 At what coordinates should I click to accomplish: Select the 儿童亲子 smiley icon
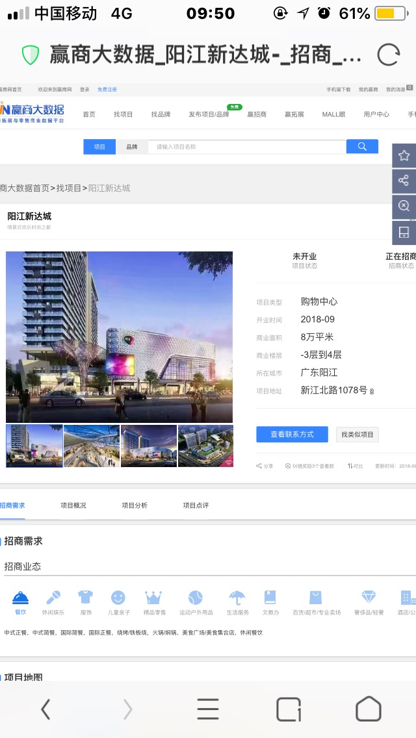118,598
